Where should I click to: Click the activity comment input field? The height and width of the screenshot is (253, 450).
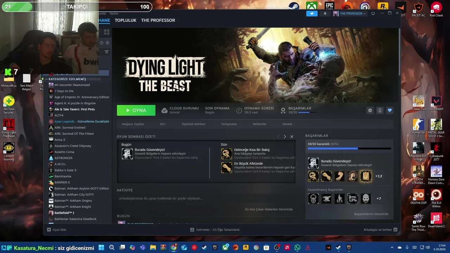tap(206, 199)
